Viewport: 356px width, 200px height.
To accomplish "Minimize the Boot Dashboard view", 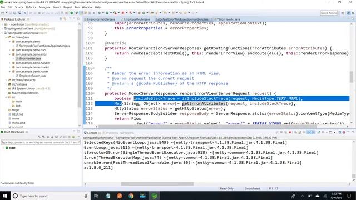I will [x=74, y=132].
